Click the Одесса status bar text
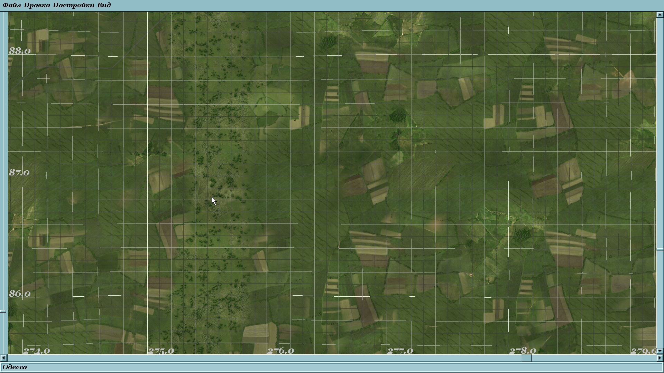Image resolution: width=664 pixels, height=373 pixels. pos(15,367)
